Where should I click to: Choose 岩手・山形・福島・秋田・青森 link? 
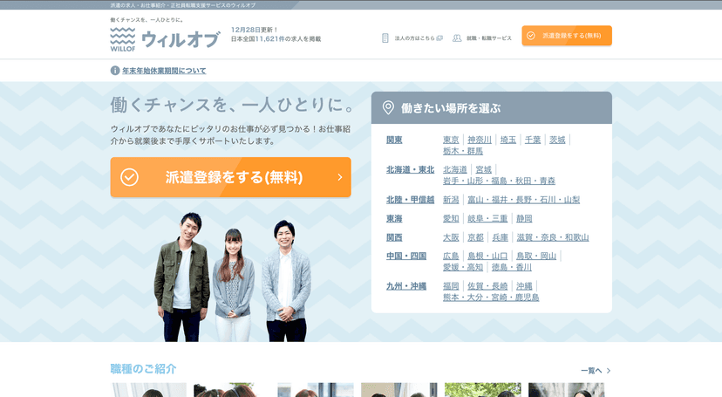(x=499, y=181)
